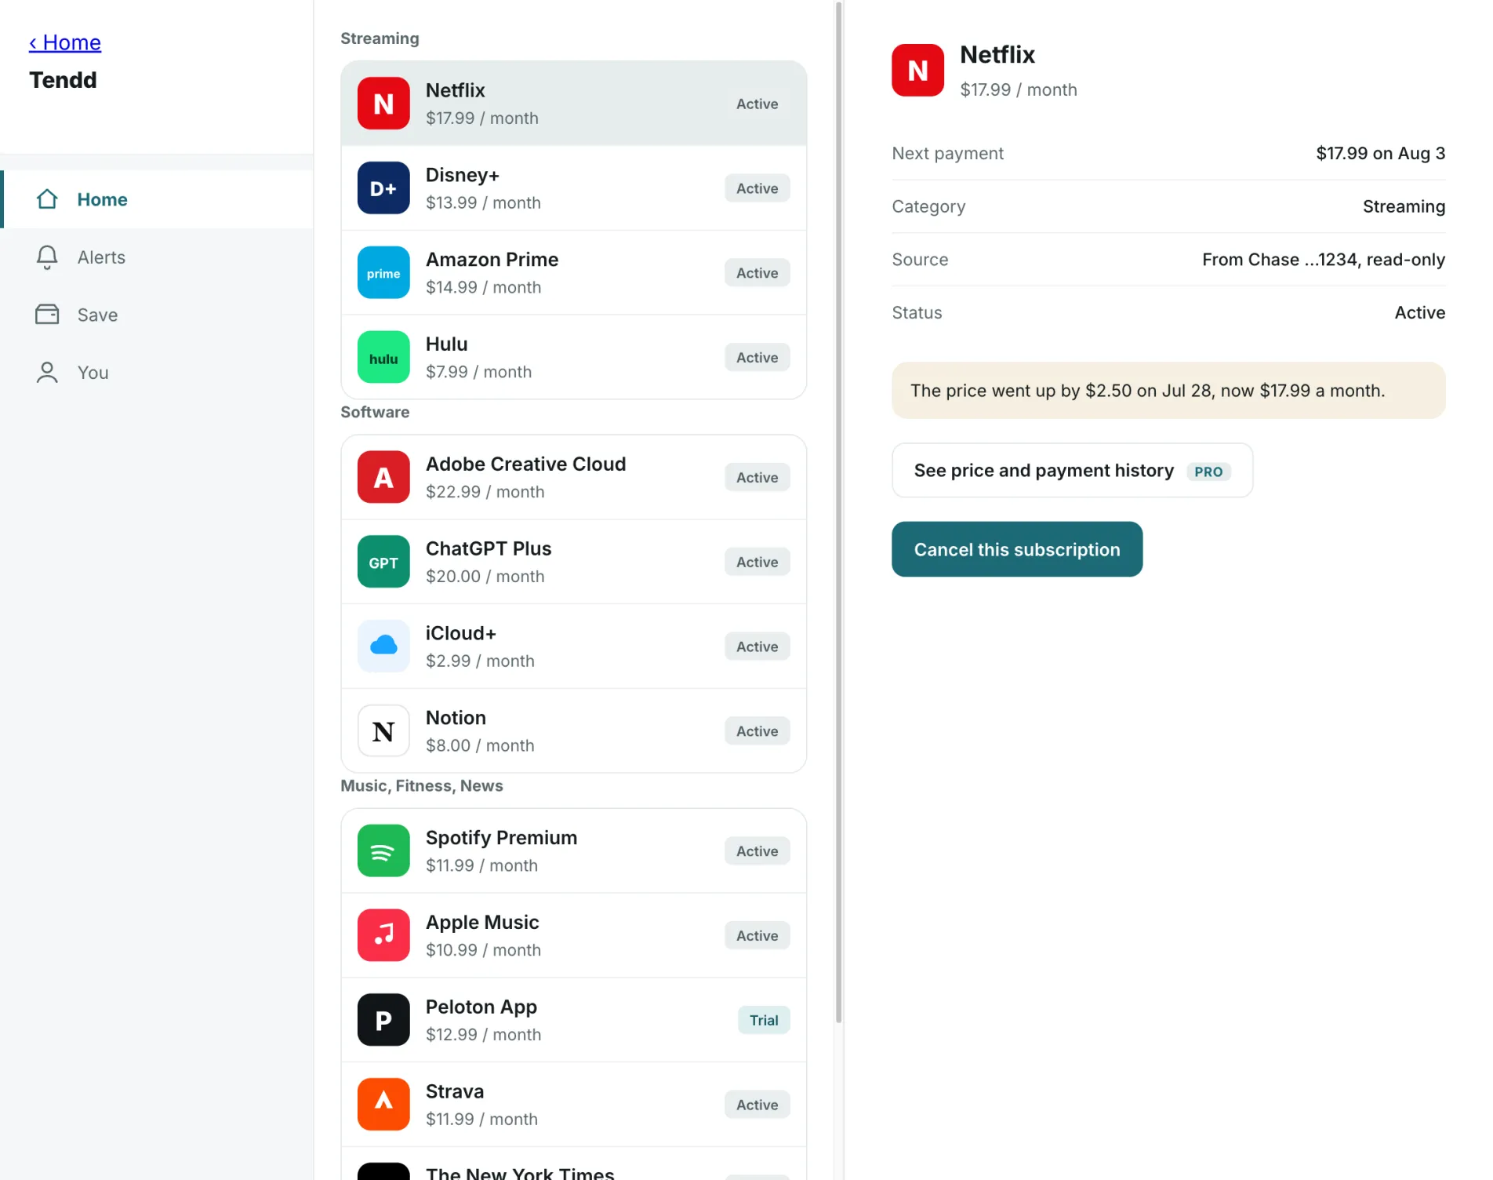The width and height of the screenshot is (1493, 1180).
Task: Select the Spotify Premium subscription name
Action: coord(501,838)
